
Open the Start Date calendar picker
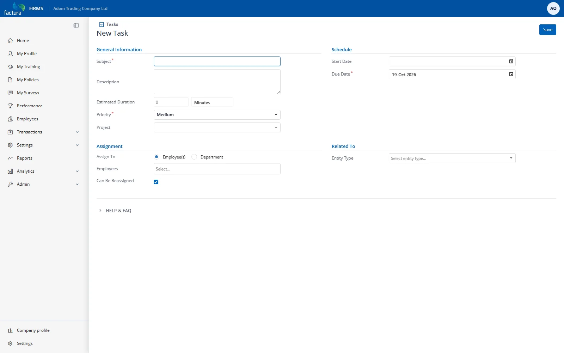511,61
